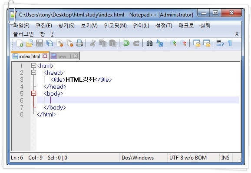
Task: Print the document using printer icon
Action: (x=79, y=43)
